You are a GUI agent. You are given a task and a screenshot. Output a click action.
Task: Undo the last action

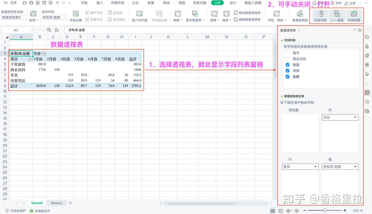(x=57, y=3)
